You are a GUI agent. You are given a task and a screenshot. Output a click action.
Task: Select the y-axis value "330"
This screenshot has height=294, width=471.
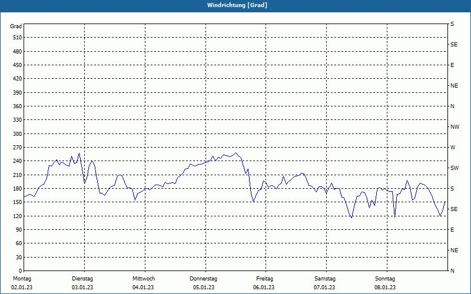pos(18,120)
